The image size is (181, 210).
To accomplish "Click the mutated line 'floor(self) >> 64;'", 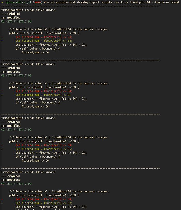I will click(44, 41).
